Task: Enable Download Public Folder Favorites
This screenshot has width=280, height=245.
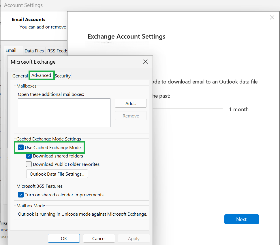Action: [x=29, y=164]
